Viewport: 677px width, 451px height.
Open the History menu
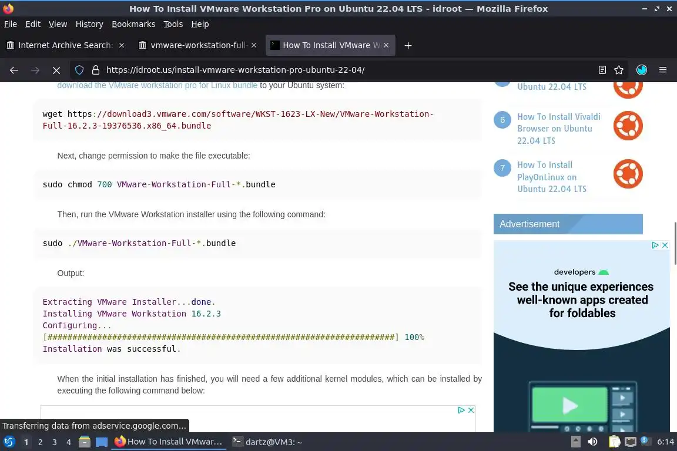[x=89, y=24]
